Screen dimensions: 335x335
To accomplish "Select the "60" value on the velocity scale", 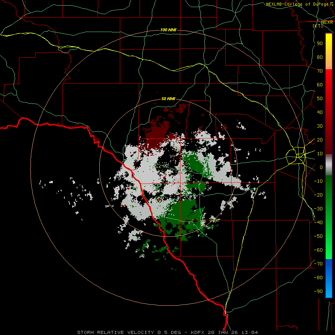I will click(320, 85).
